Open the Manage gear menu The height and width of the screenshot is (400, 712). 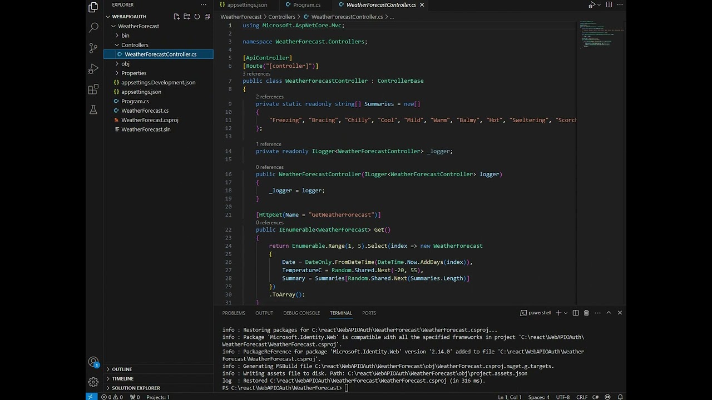93,382
